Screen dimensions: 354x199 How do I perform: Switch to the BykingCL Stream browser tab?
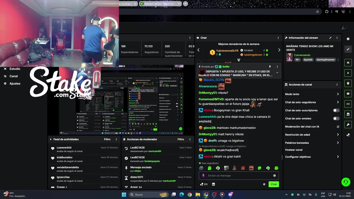pyautogui.click(x=160, y=4)
